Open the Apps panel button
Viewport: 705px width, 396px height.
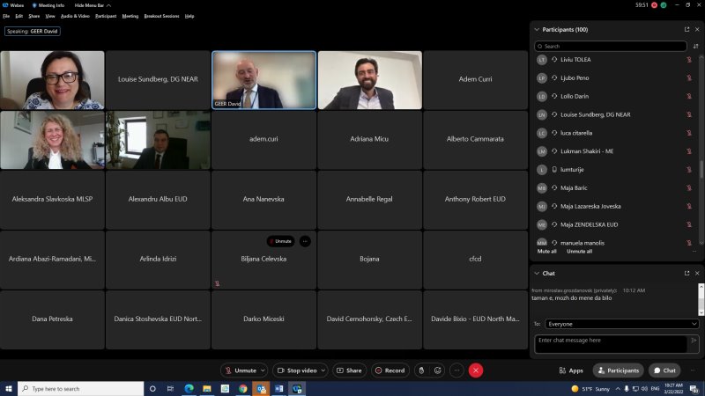coord(571,370)
